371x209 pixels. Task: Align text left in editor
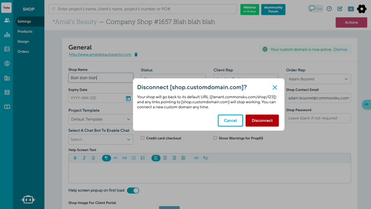point(156,158)
